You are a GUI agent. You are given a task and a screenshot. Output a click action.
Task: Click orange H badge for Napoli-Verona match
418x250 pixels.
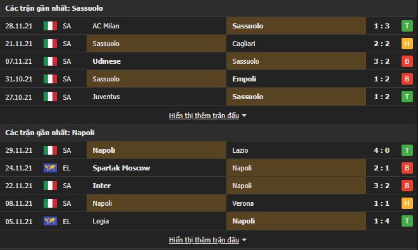[407, 203]
